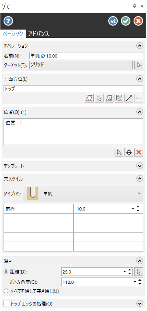Click the target solid selection arrow icon
This screenshot has width=147, height=311.
point(139,65)
